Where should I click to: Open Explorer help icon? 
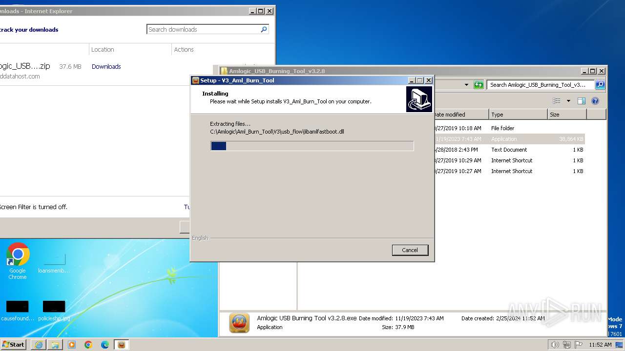tap(595, 101)
